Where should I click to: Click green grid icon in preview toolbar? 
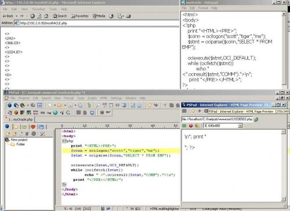[184, 126]
